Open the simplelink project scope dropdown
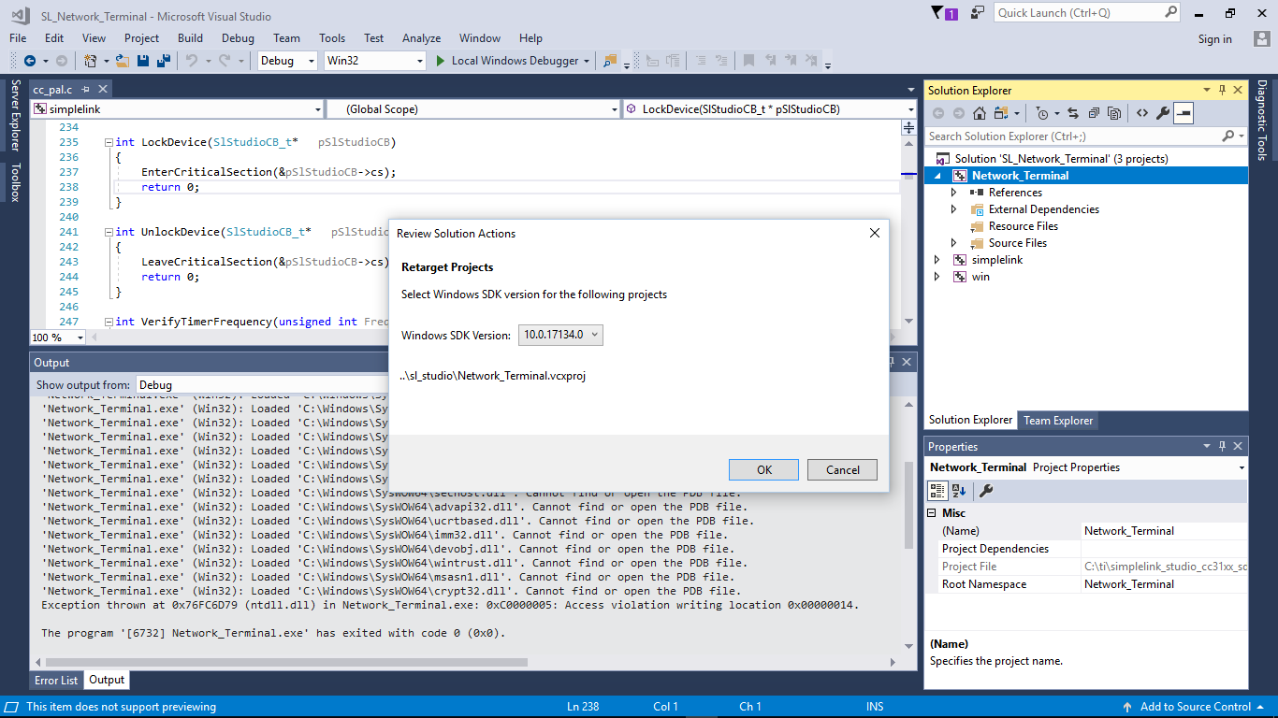 click(178, 109)
